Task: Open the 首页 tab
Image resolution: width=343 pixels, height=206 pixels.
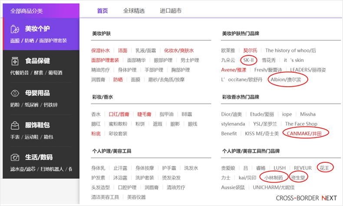Action: tap(102, 11)
